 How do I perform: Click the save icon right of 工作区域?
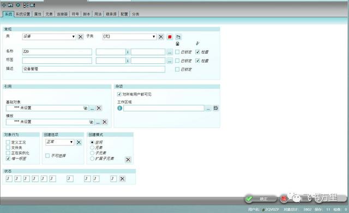(216, 108)
